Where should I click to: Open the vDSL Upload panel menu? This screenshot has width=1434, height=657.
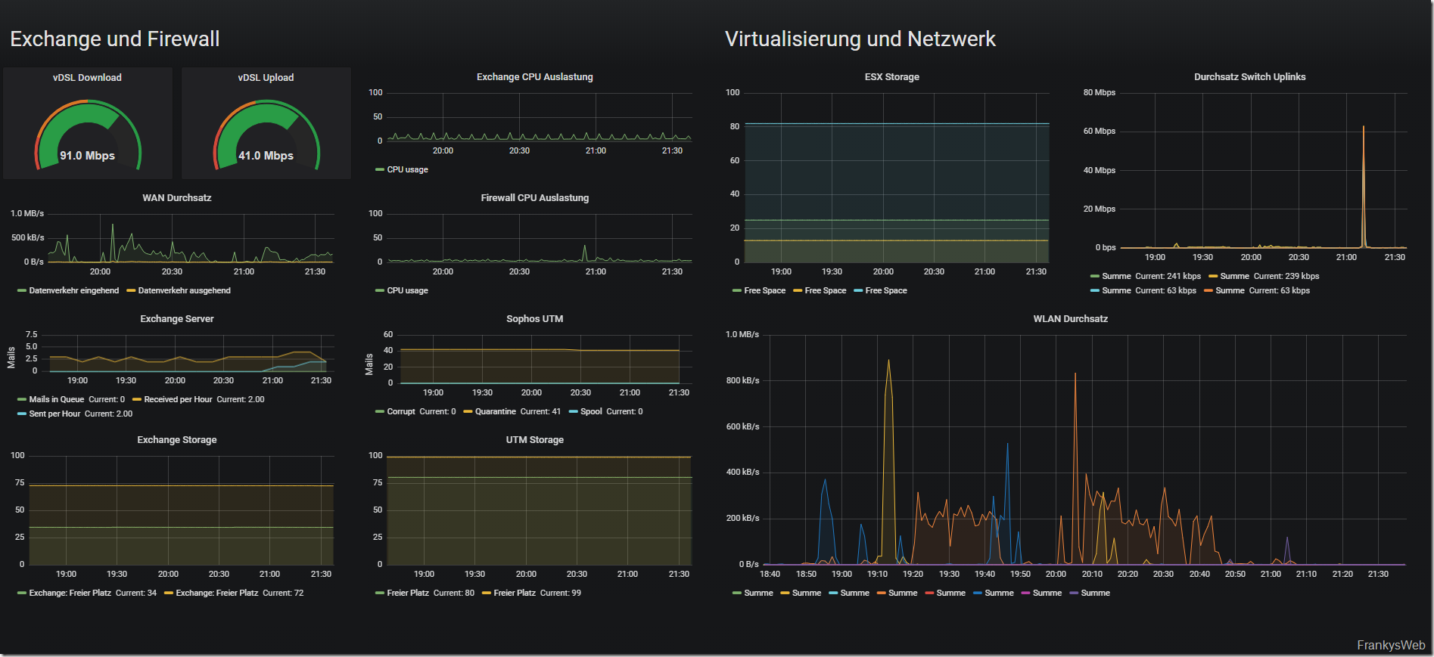pyautogui.click(x=266, y=77)
